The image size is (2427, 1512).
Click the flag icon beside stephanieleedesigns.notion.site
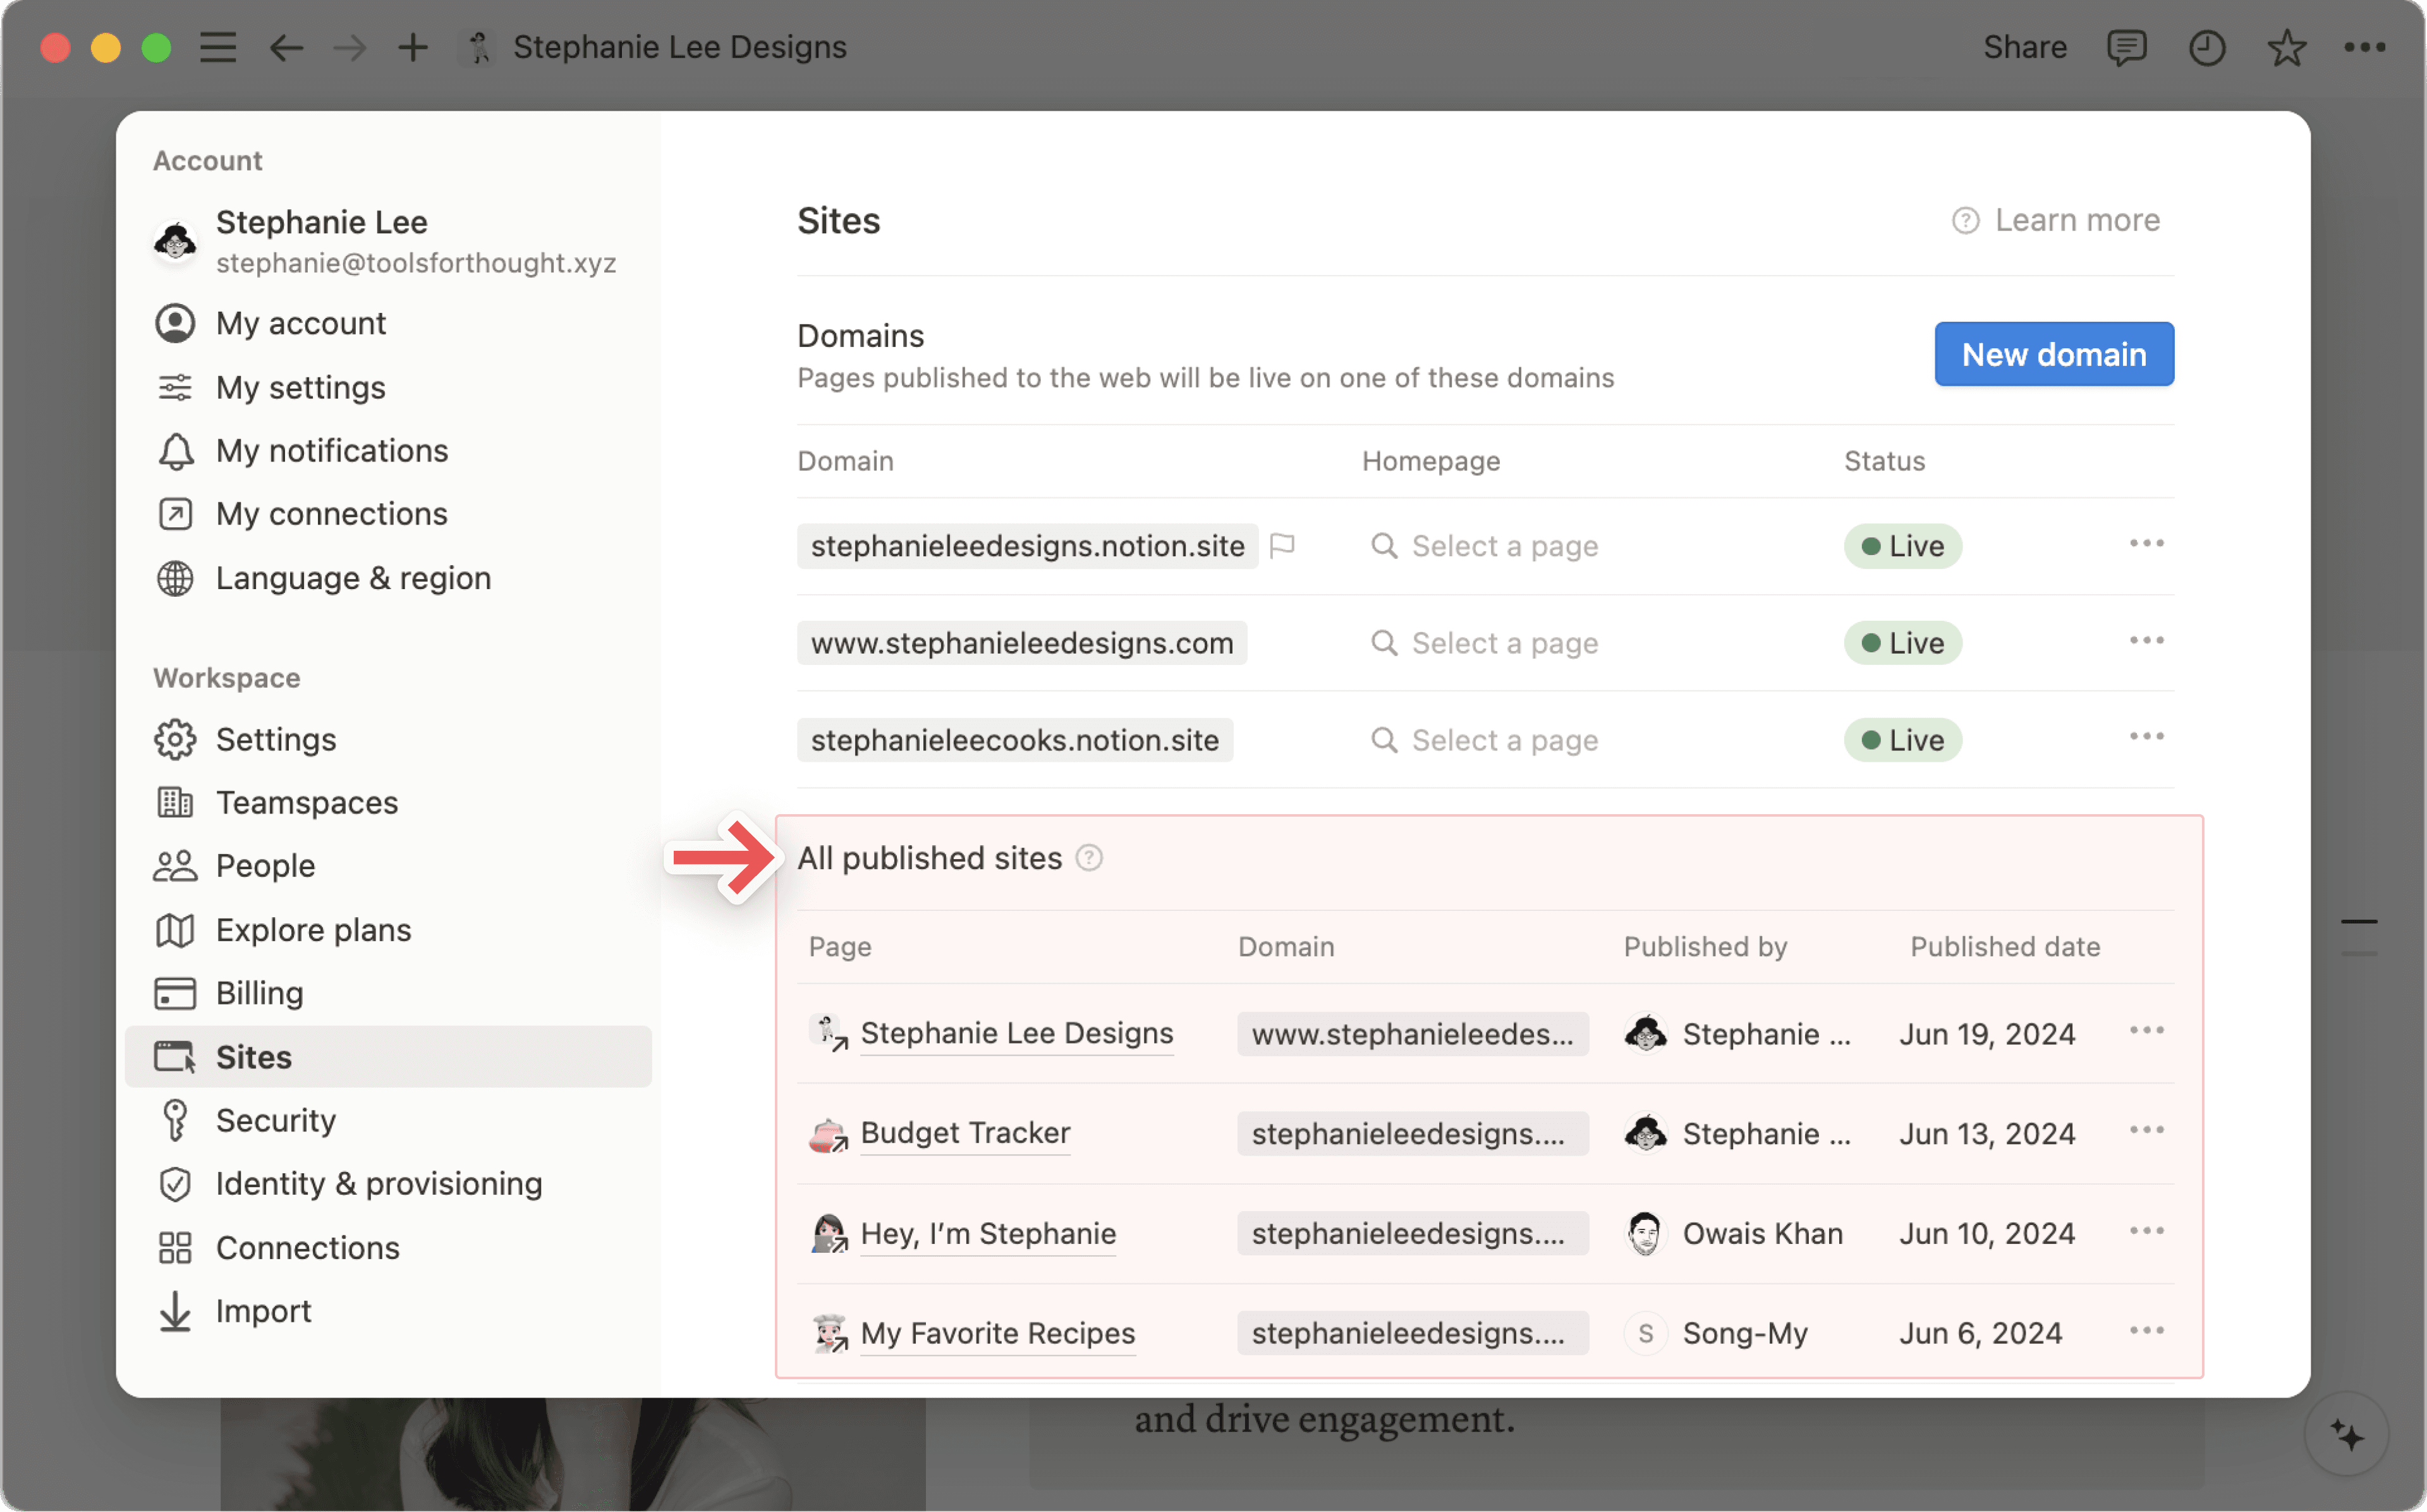point(1282,545)
